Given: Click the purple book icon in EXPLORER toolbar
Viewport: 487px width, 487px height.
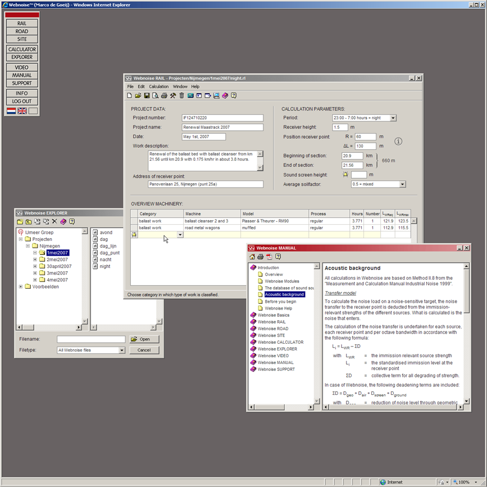Looking at the screenshot, I should [63, 221].
